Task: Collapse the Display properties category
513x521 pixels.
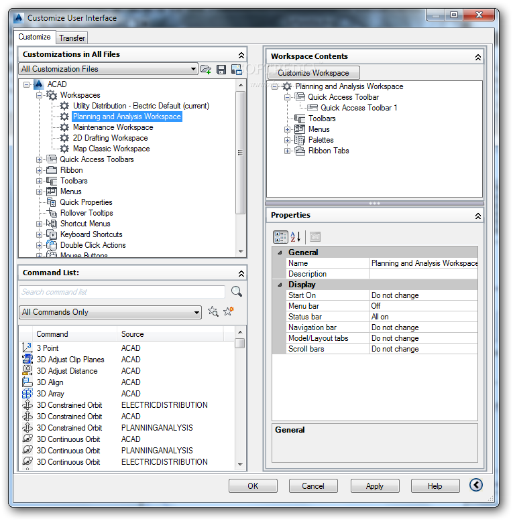Action: [x=280, y=285]
